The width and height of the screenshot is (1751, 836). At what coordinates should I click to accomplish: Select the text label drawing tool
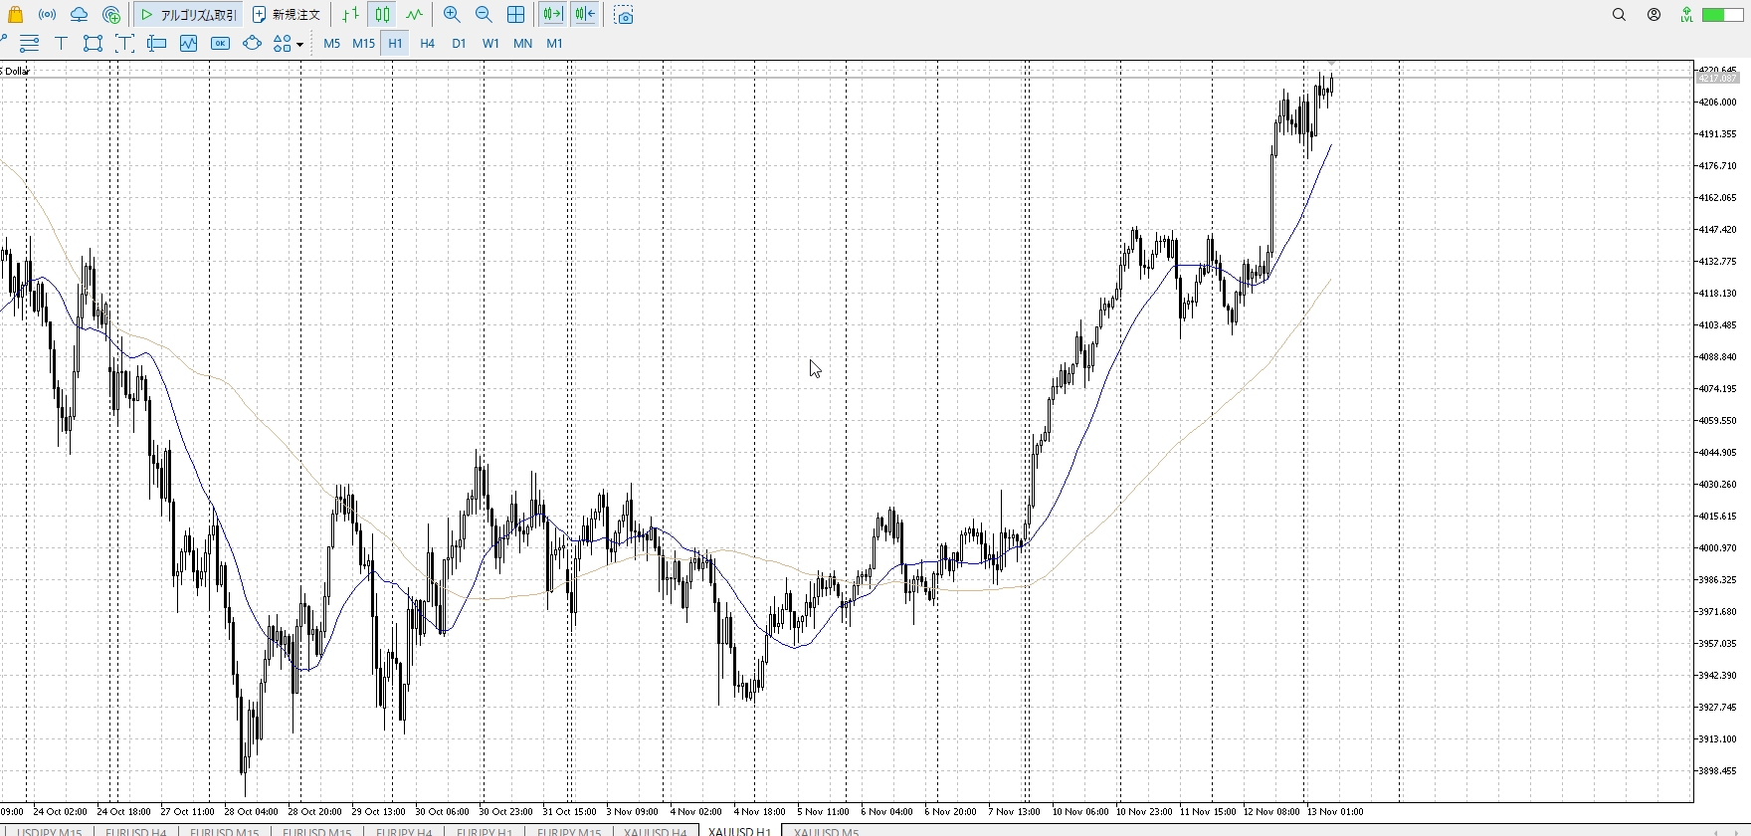[61, 43]
